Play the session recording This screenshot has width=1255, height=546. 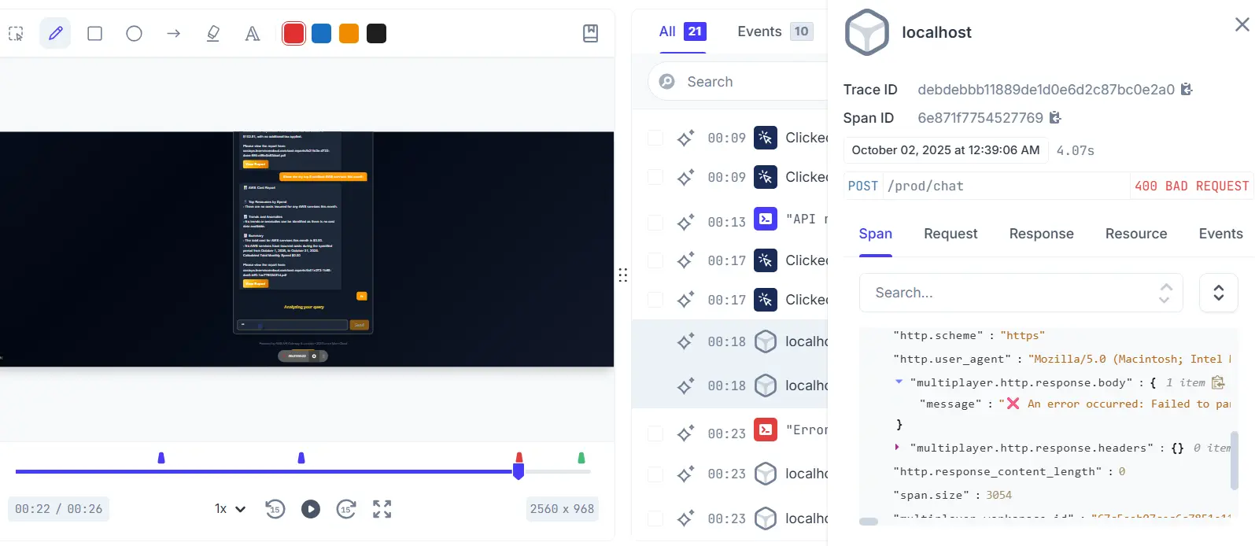[311, 509]
